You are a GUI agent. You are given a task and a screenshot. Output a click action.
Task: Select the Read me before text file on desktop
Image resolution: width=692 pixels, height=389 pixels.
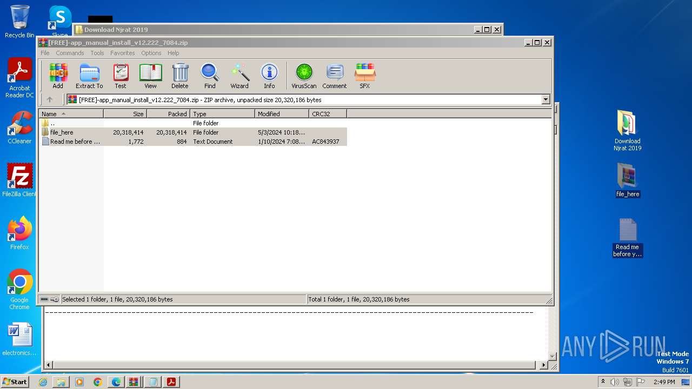pos(627,238)
